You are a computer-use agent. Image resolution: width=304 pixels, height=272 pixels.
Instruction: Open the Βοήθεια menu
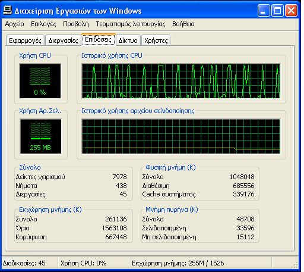click(x=183, y=24)
